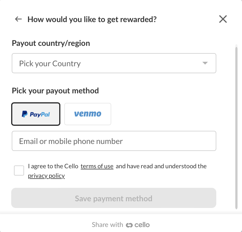
Task: Click the blue PayPal P logo
Action: 25,114
